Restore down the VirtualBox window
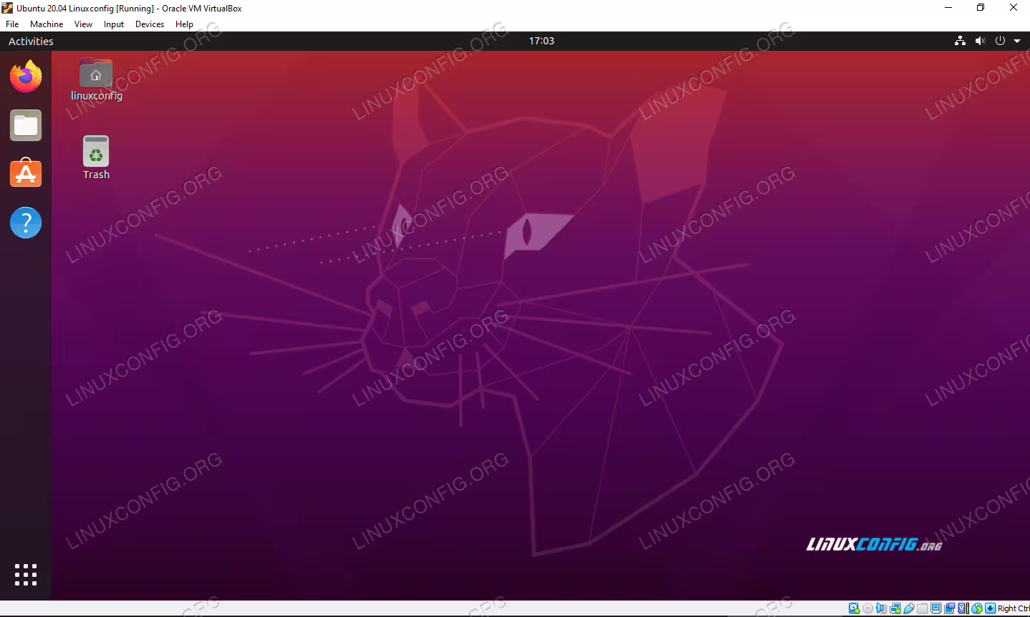The height and width of the screenshot is (617, 1030). (981, 8)
